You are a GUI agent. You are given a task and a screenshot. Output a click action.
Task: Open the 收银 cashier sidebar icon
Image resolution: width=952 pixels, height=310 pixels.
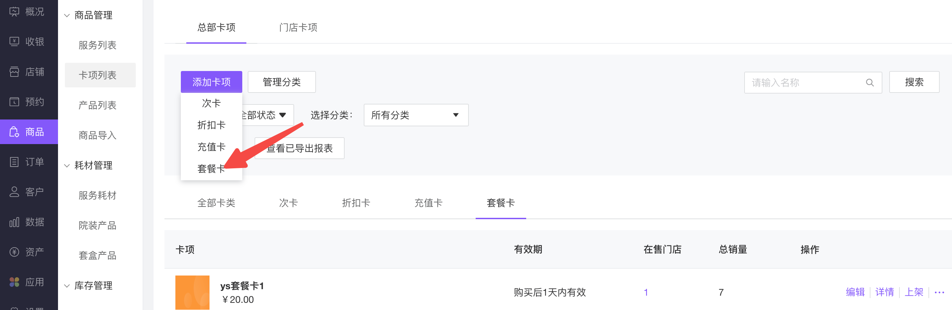(x=14, y=41)
